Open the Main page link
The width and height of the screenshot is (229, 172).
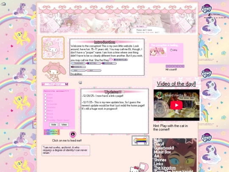pos(158,140)
